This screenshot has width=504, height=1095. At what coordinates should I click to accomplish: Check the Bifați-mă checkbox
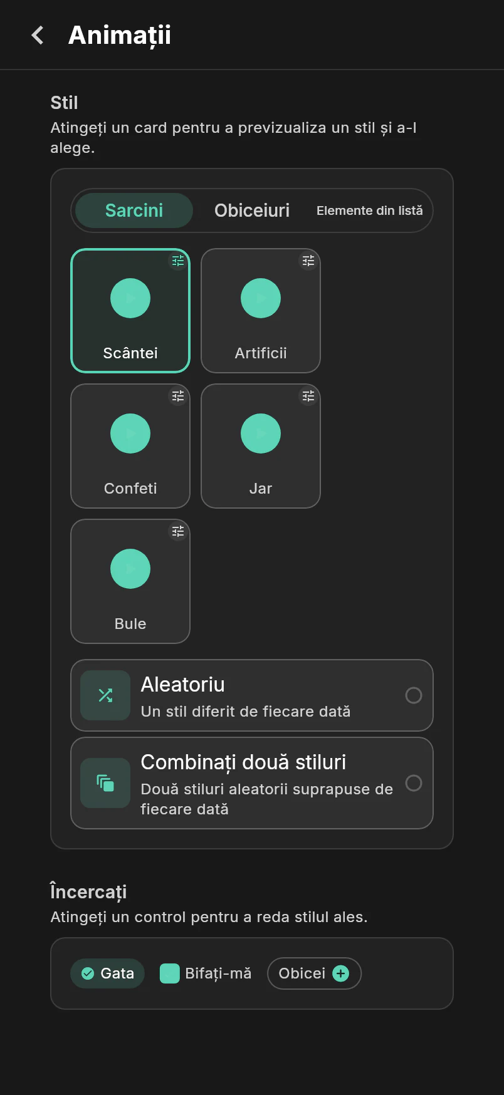(170, 973)
